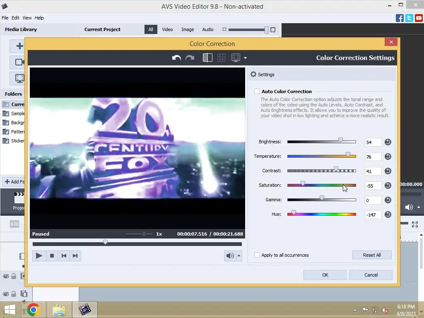Toggle split before/after preview icon
The image size is (424, 318).
(207, 58)
